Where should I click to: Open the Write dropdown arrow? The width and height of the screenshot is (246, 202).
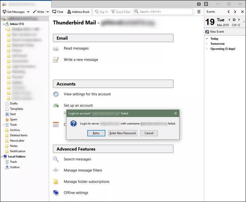(48, 12)
